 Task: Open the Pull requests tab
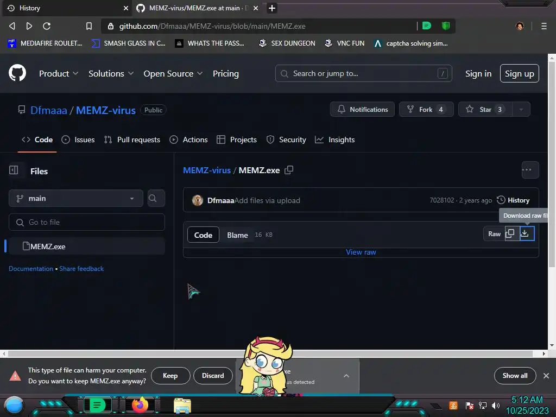132,140
